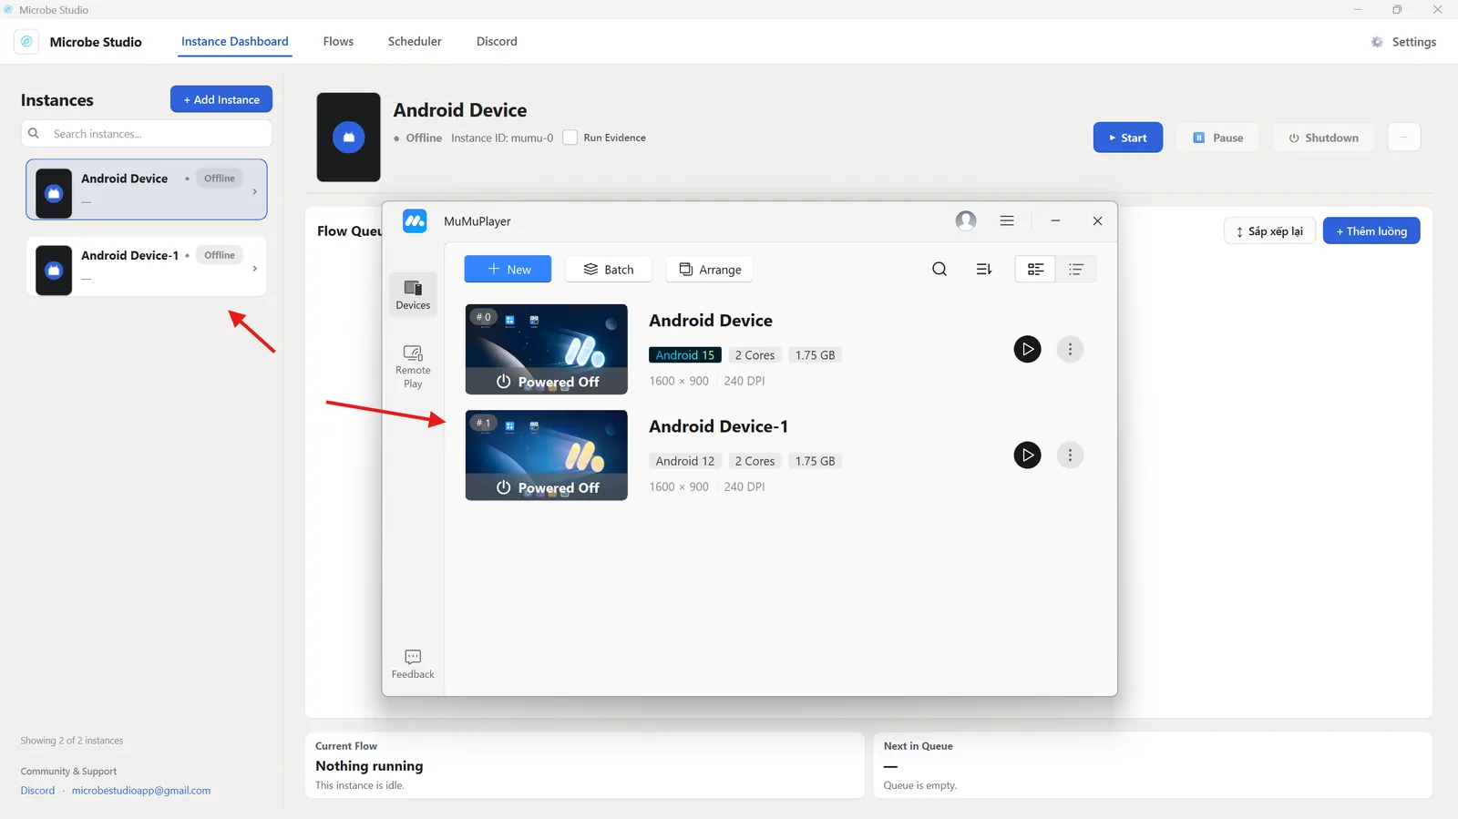This screenshot has height=819, width=1458.
Task: Switch MuMuPlayer to detailed card view
Action: 1035,269
